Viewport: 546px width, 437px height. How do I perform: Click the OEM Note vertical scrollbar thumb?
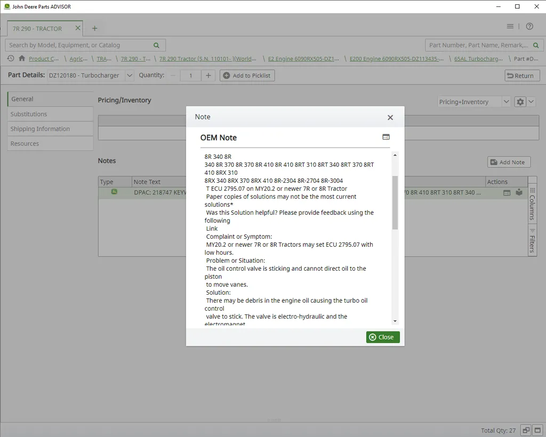pyautogui.click(x=395, y=203)
